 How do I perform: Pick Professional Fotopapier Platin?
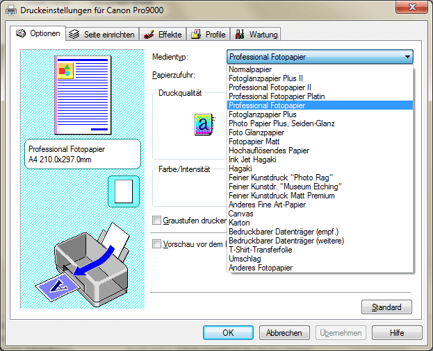320,96
